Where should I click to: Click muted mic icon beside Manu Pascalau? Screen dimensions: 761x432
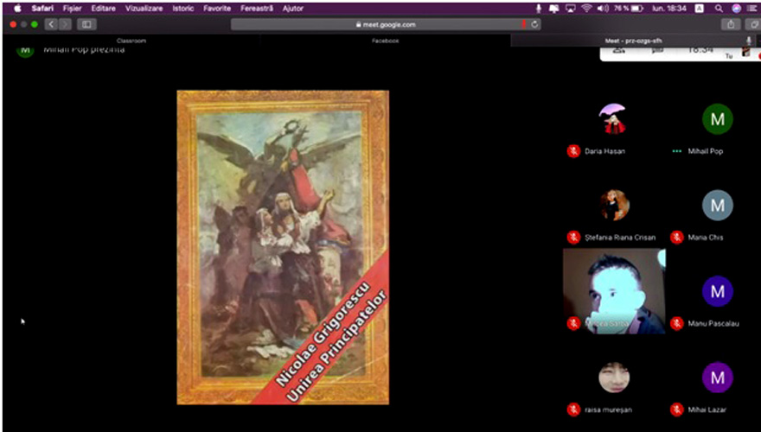point(676,323)
